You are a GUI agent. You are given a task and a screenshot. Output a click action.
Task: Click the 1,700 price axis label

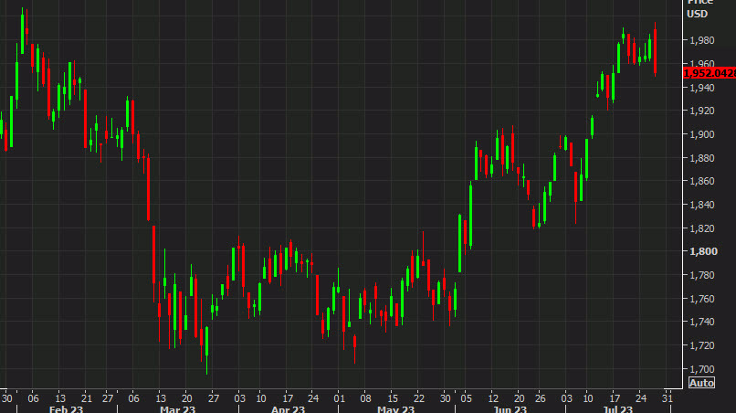point(701,369)
